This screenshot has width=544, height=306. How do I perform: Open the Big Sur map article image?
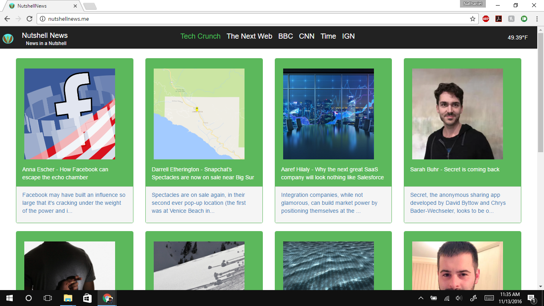(199, 114)
